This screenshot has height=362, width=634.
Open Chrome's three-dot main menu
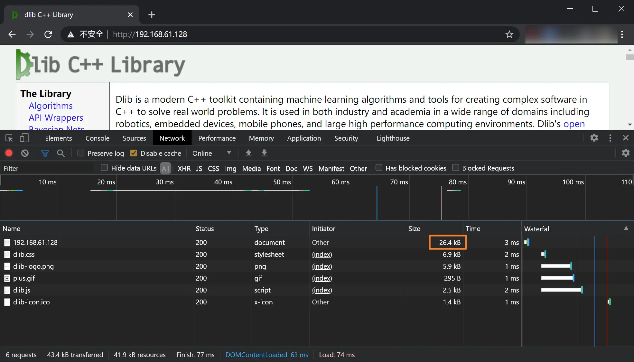click(622, 34)
